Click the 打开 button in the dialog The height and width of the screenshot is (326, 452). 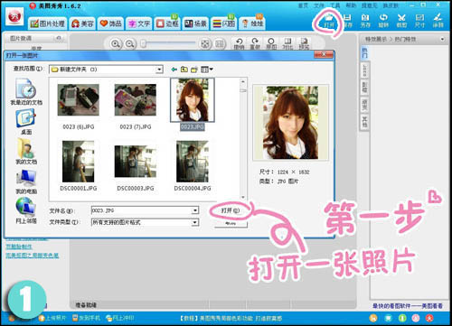231,210
